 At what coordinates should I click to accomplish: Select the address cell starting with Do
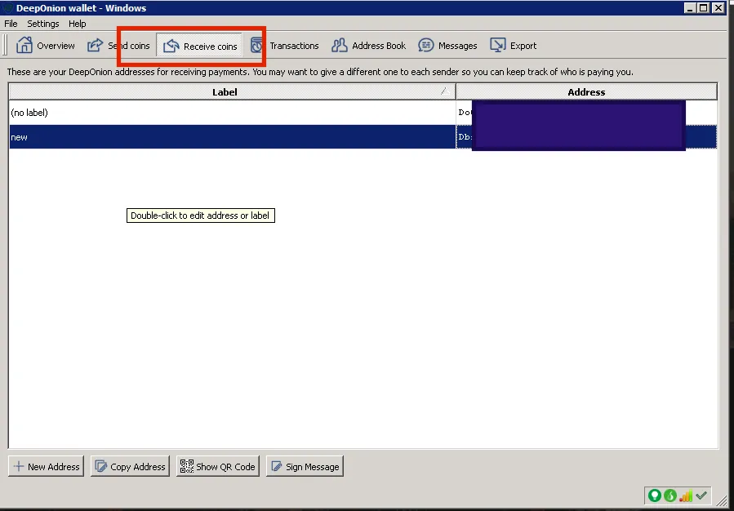(x=586, y=113)
